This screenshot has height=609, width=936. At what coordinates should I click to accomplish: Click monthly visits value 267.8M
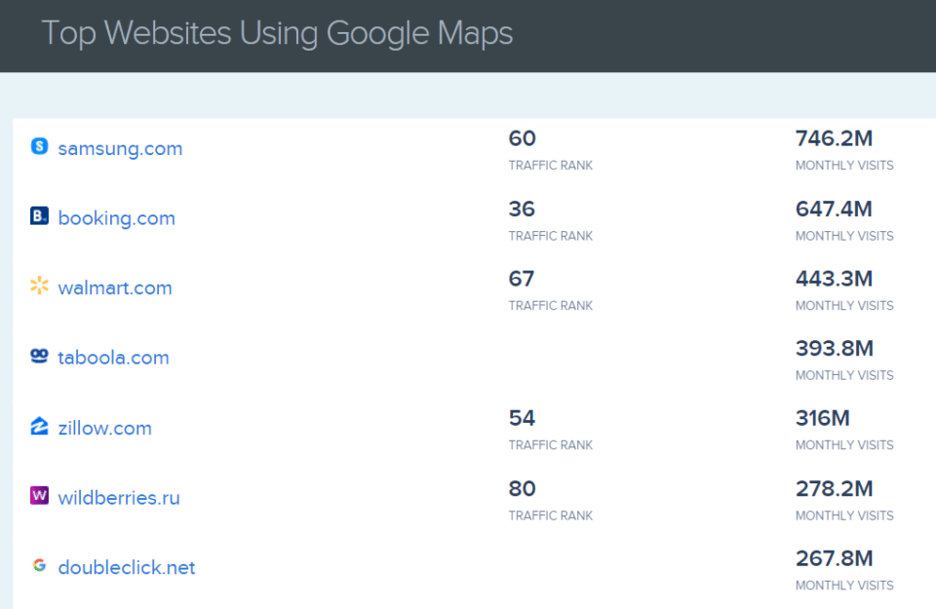click(x=834, y=558)
